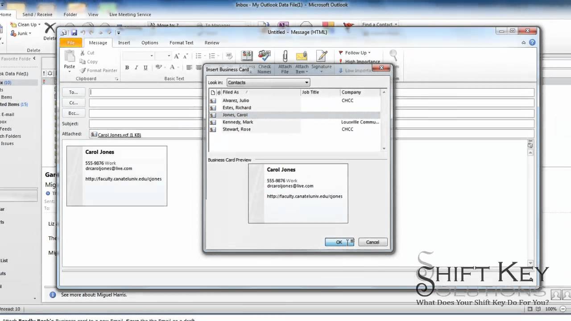The height and width of the screenshot is (321, 571).
Task: Switch to the Insert ribbon tab
Action: pyautogui.click(x=124, y=43)
